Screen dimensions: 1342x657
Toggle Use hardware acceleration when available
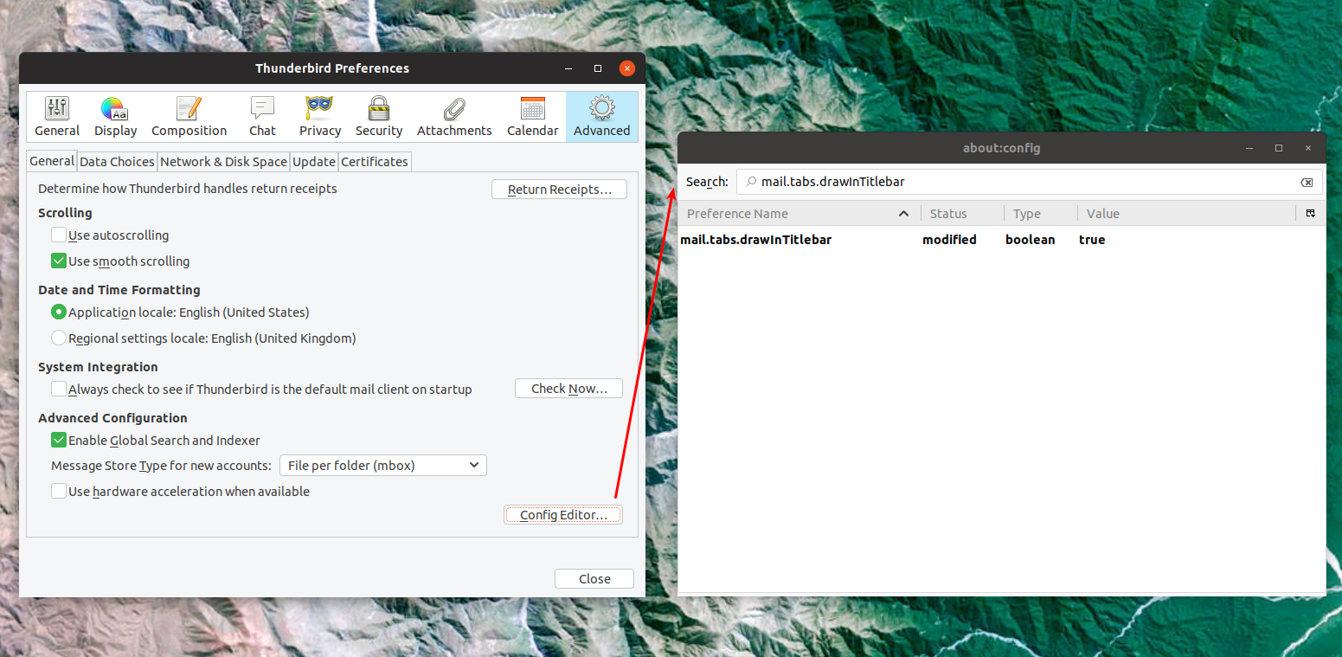(x=59, y=491)
